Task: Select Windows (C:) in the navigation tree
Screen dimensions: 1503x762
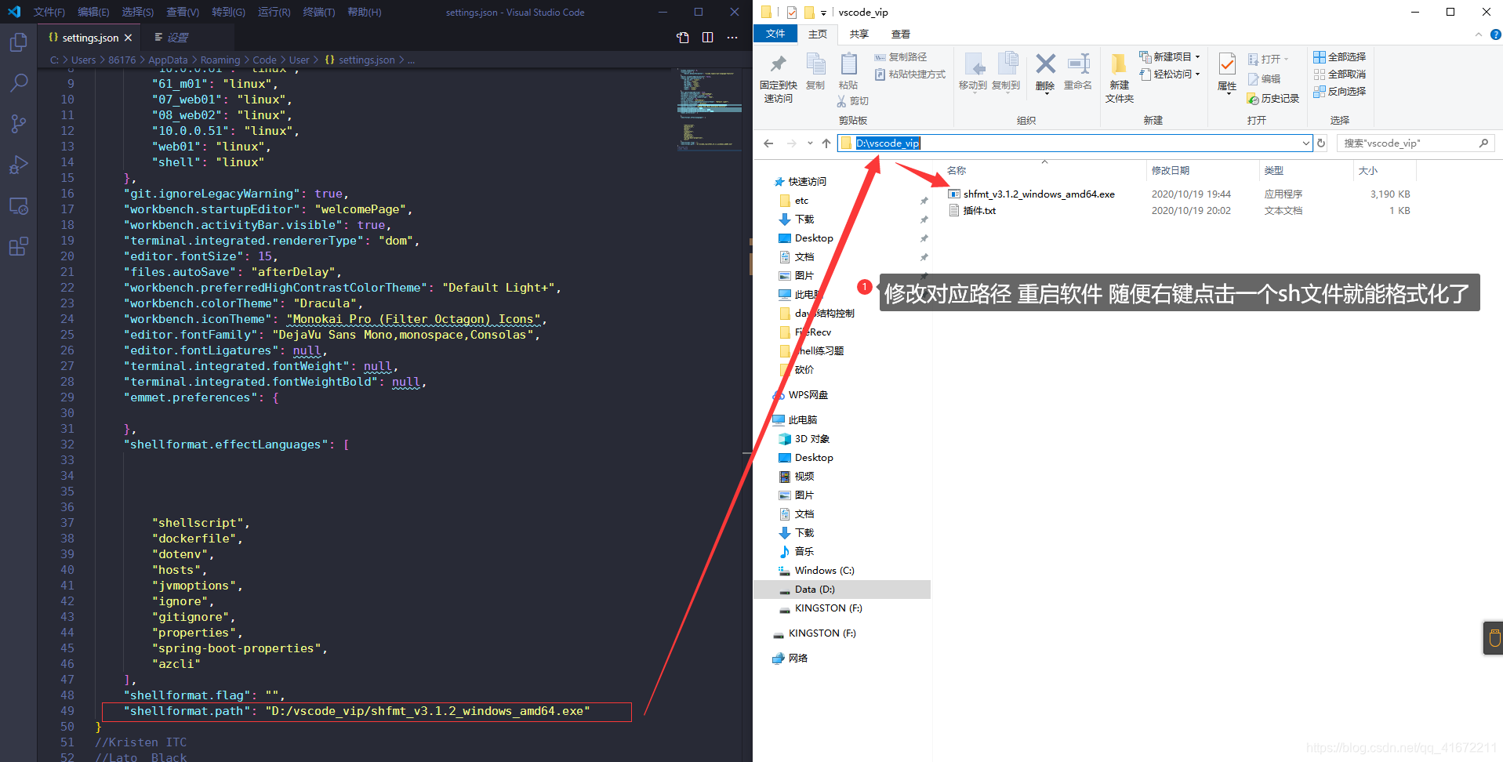Action: (824, 570)
